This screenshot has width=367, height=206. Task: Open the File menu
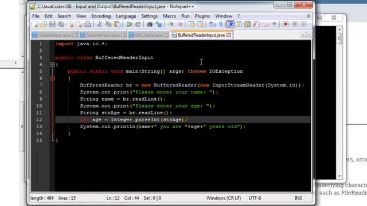pyautogui.click(x=36, y=16)
